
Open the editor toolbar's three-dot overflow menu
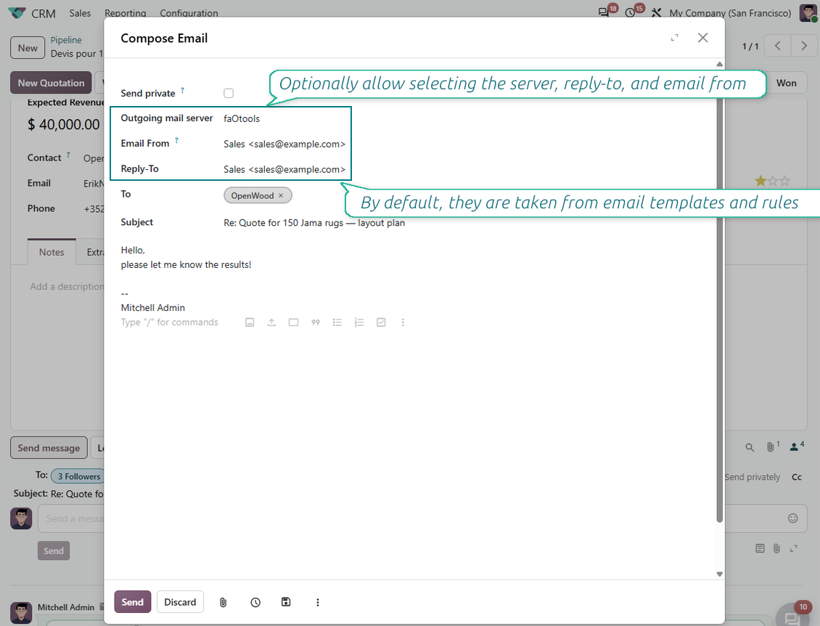click(403, 322)
